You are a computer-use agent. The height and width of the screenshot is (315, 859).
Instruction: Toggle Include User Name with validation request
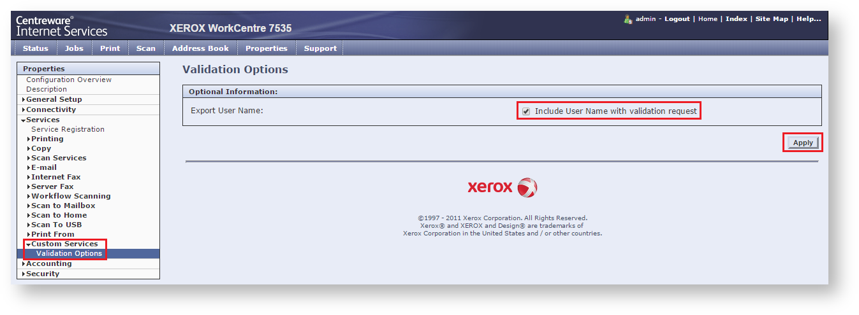click(x=526, y=111)
